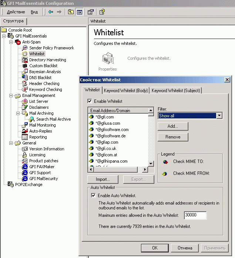Click the up-one-level folder toolbar icon

click(71, 12)
